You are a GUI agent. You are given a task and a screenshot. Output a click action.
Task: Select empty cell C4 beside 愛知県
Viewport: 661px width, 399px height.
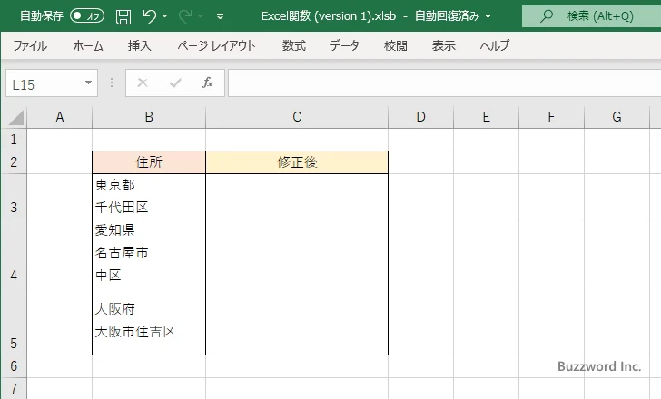[297, 253]
